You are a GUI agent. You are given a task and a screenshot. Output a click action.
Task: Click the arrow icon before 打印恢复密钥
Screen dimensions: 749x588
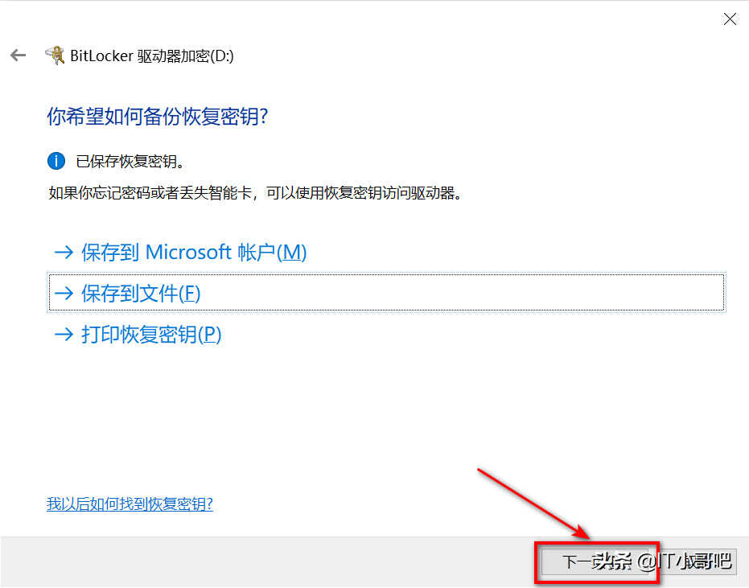pyautogui.click(x=64, y=335)
